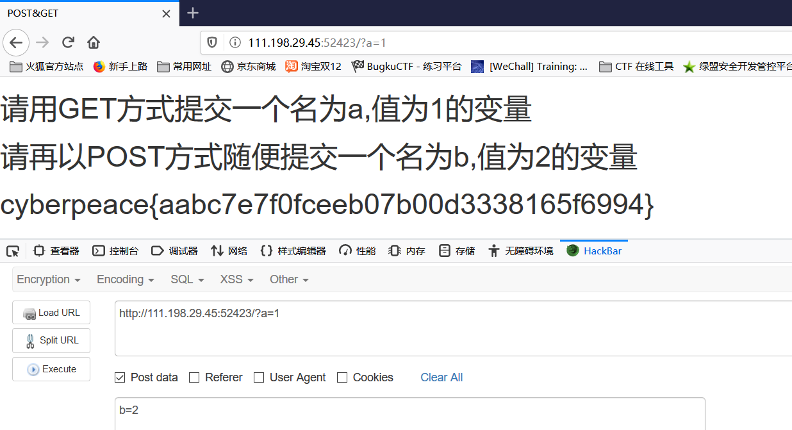Viewport: 792px width, 430px height.
Task: Switch to 存储 storage tab
Action: click(457, 251)
